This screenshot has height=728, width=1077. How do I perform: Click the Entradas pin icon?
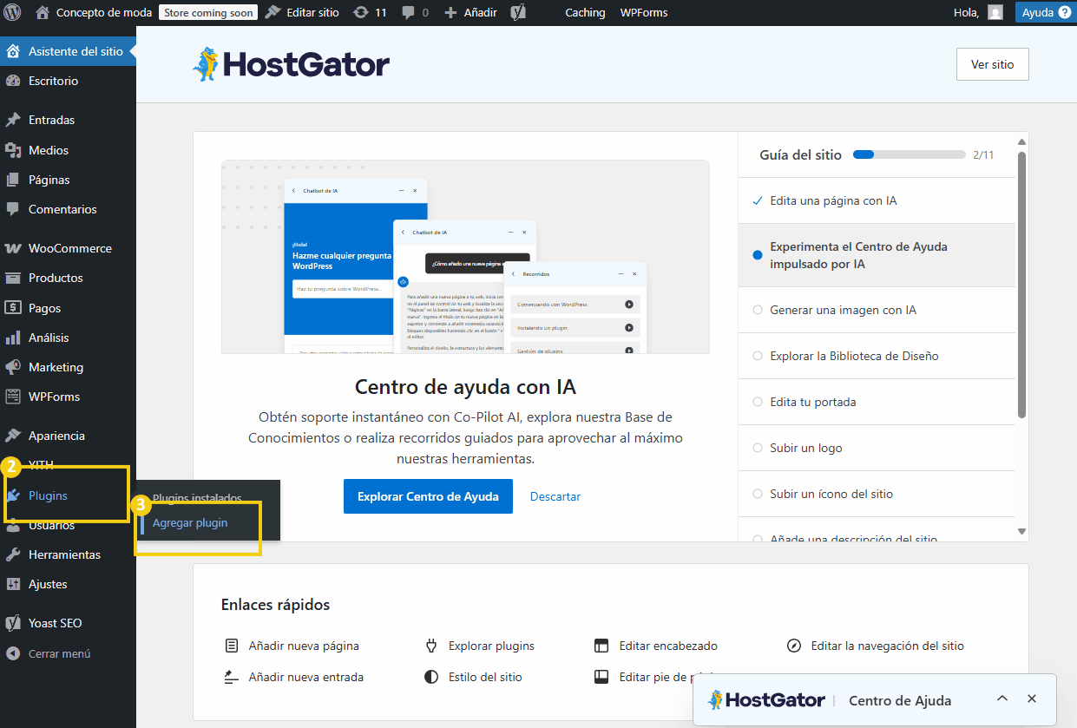pos(13,120)
